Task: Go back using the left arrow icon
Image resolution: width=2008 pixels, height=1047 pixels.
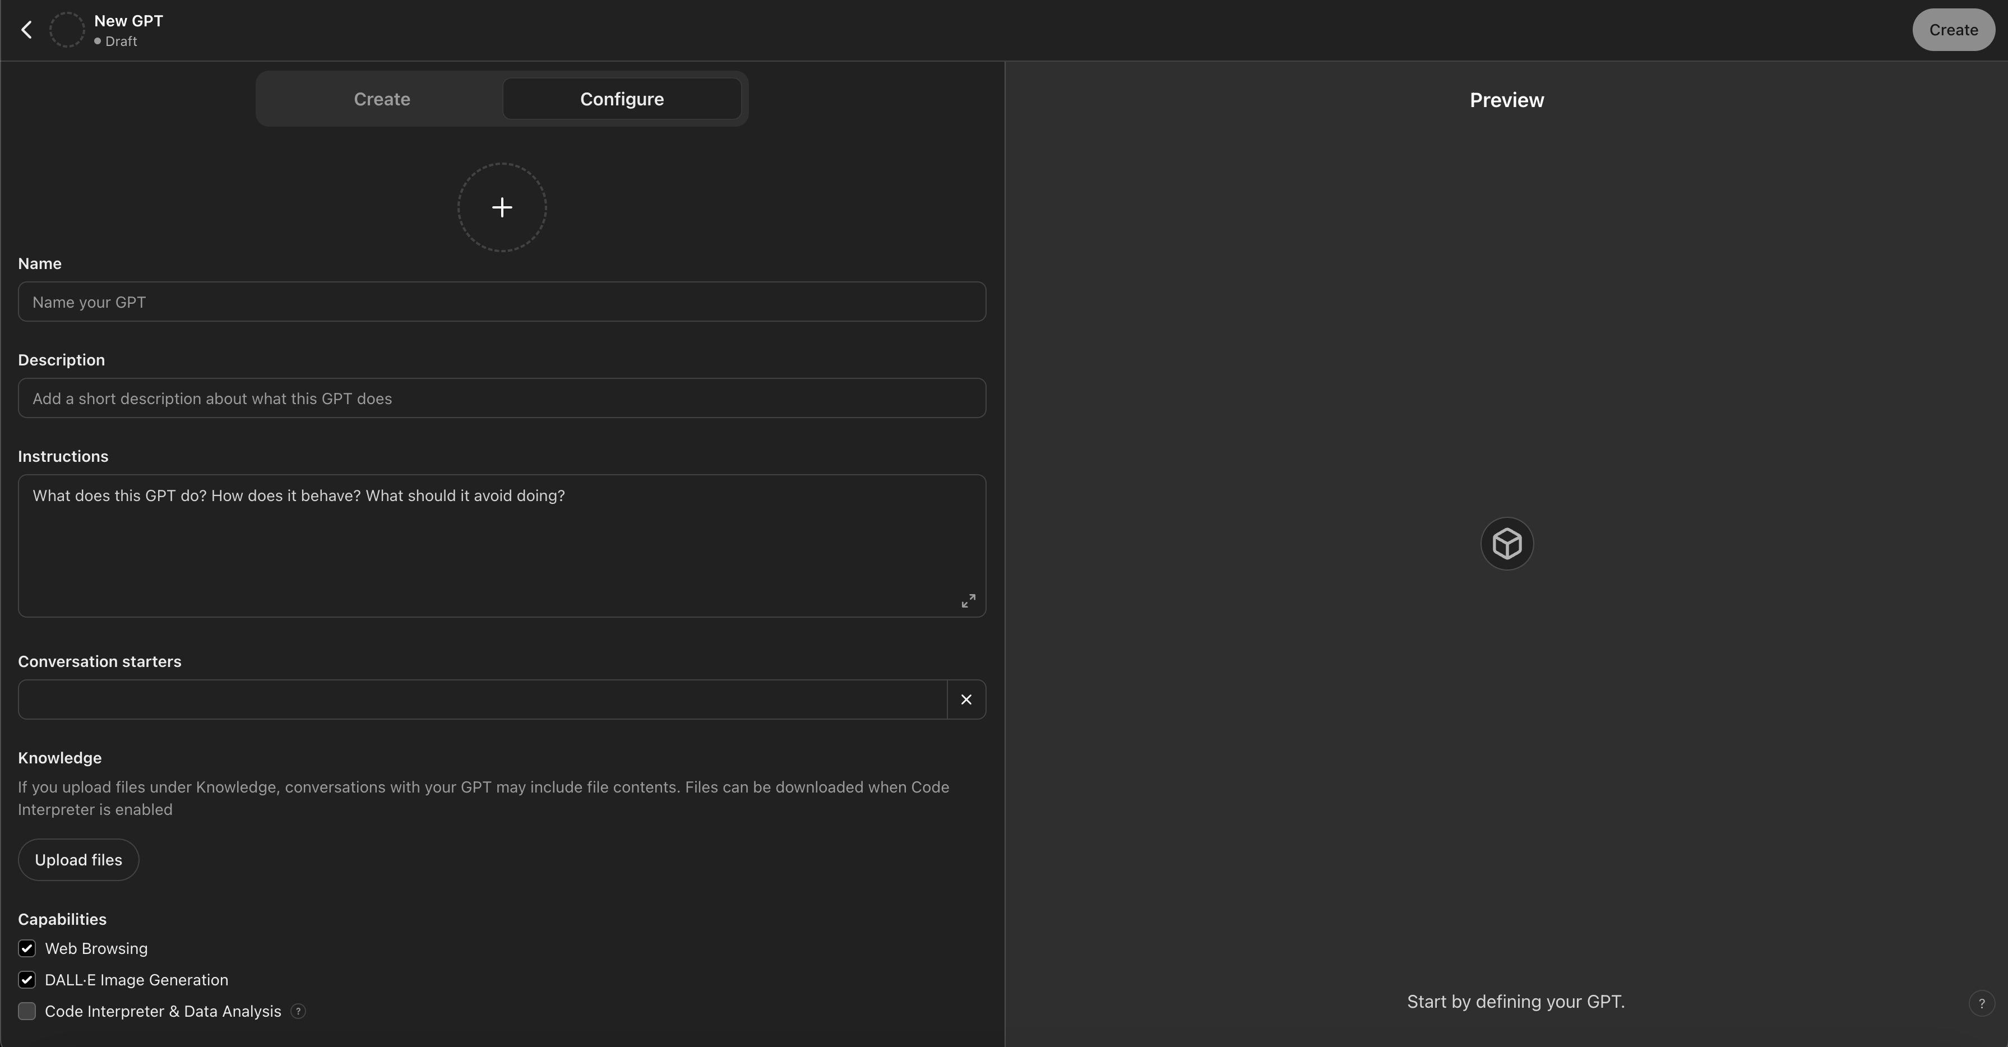Action: pos(26,30)
